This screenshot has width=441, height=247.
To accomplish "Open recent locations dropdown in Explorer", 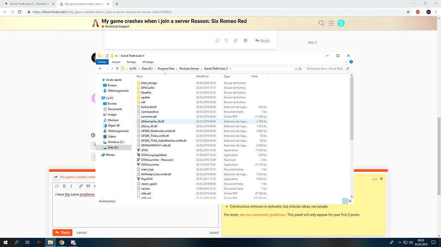I will pyautogui.click(x=112, y=69).
